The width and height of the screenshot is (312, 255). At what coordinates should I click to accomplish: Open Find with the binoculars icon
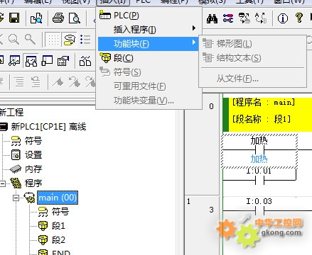pos(212,18)
